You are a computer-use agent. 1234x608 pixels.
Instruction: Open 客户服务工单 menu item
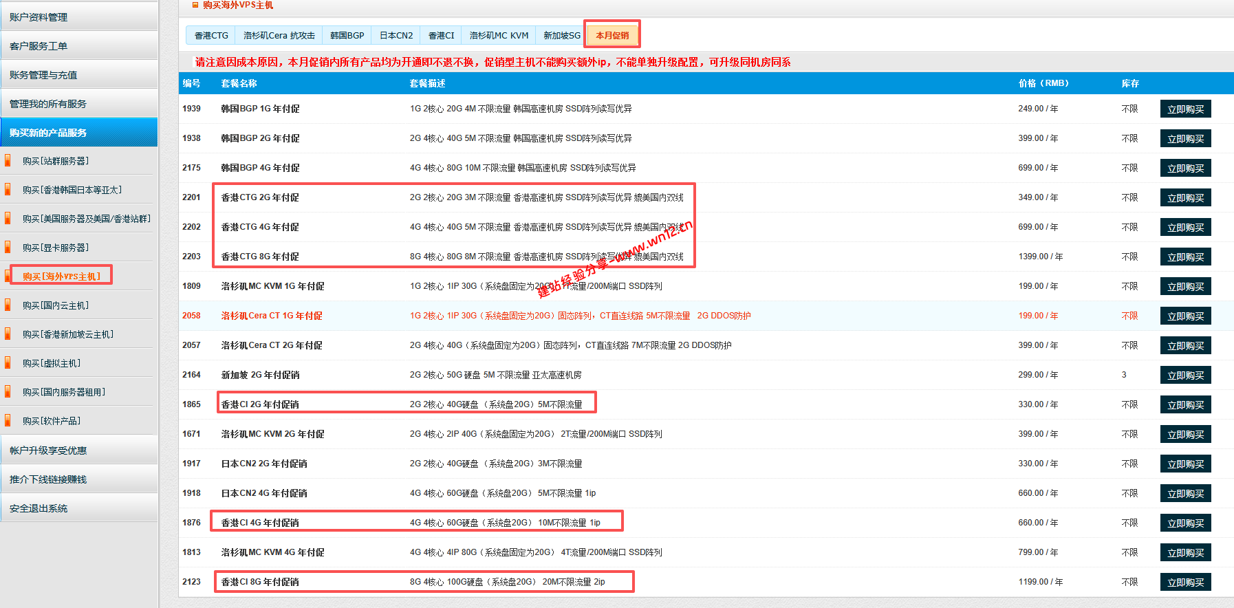point(79,45)
